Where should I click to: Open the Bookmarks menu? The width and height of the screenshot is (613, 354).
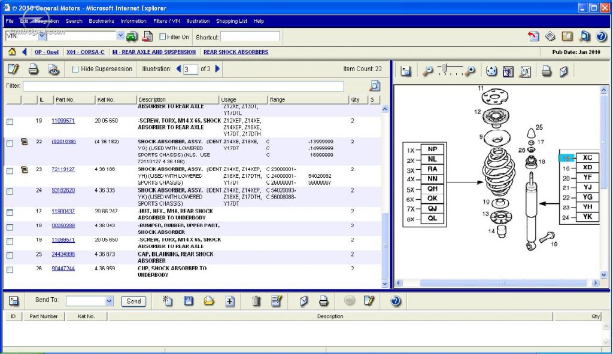101,21
